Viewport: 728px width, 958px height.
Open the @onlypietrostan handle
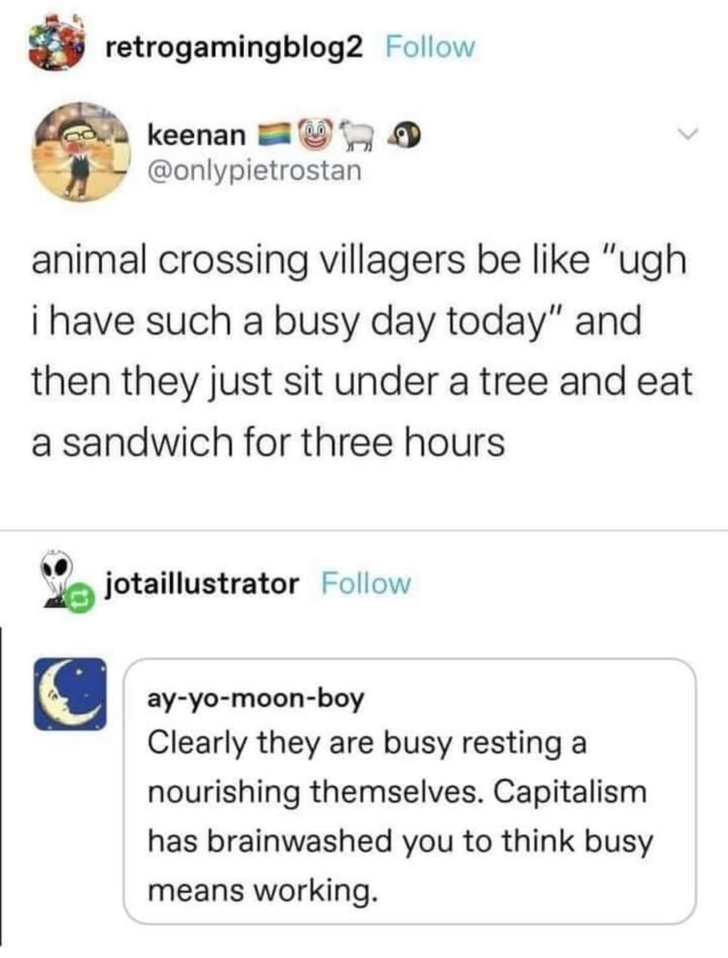click(254, 170)
